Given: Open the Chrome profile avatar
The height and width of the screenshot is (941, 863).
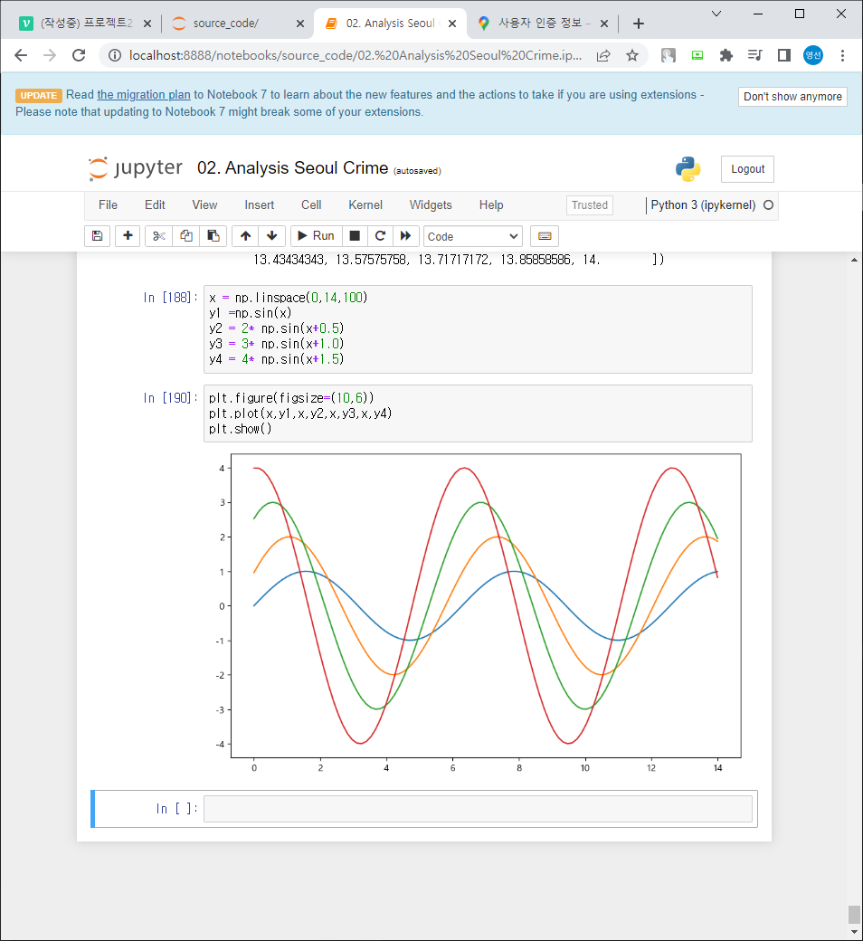Looking at the screenshot, I should (x=813, y=56).
